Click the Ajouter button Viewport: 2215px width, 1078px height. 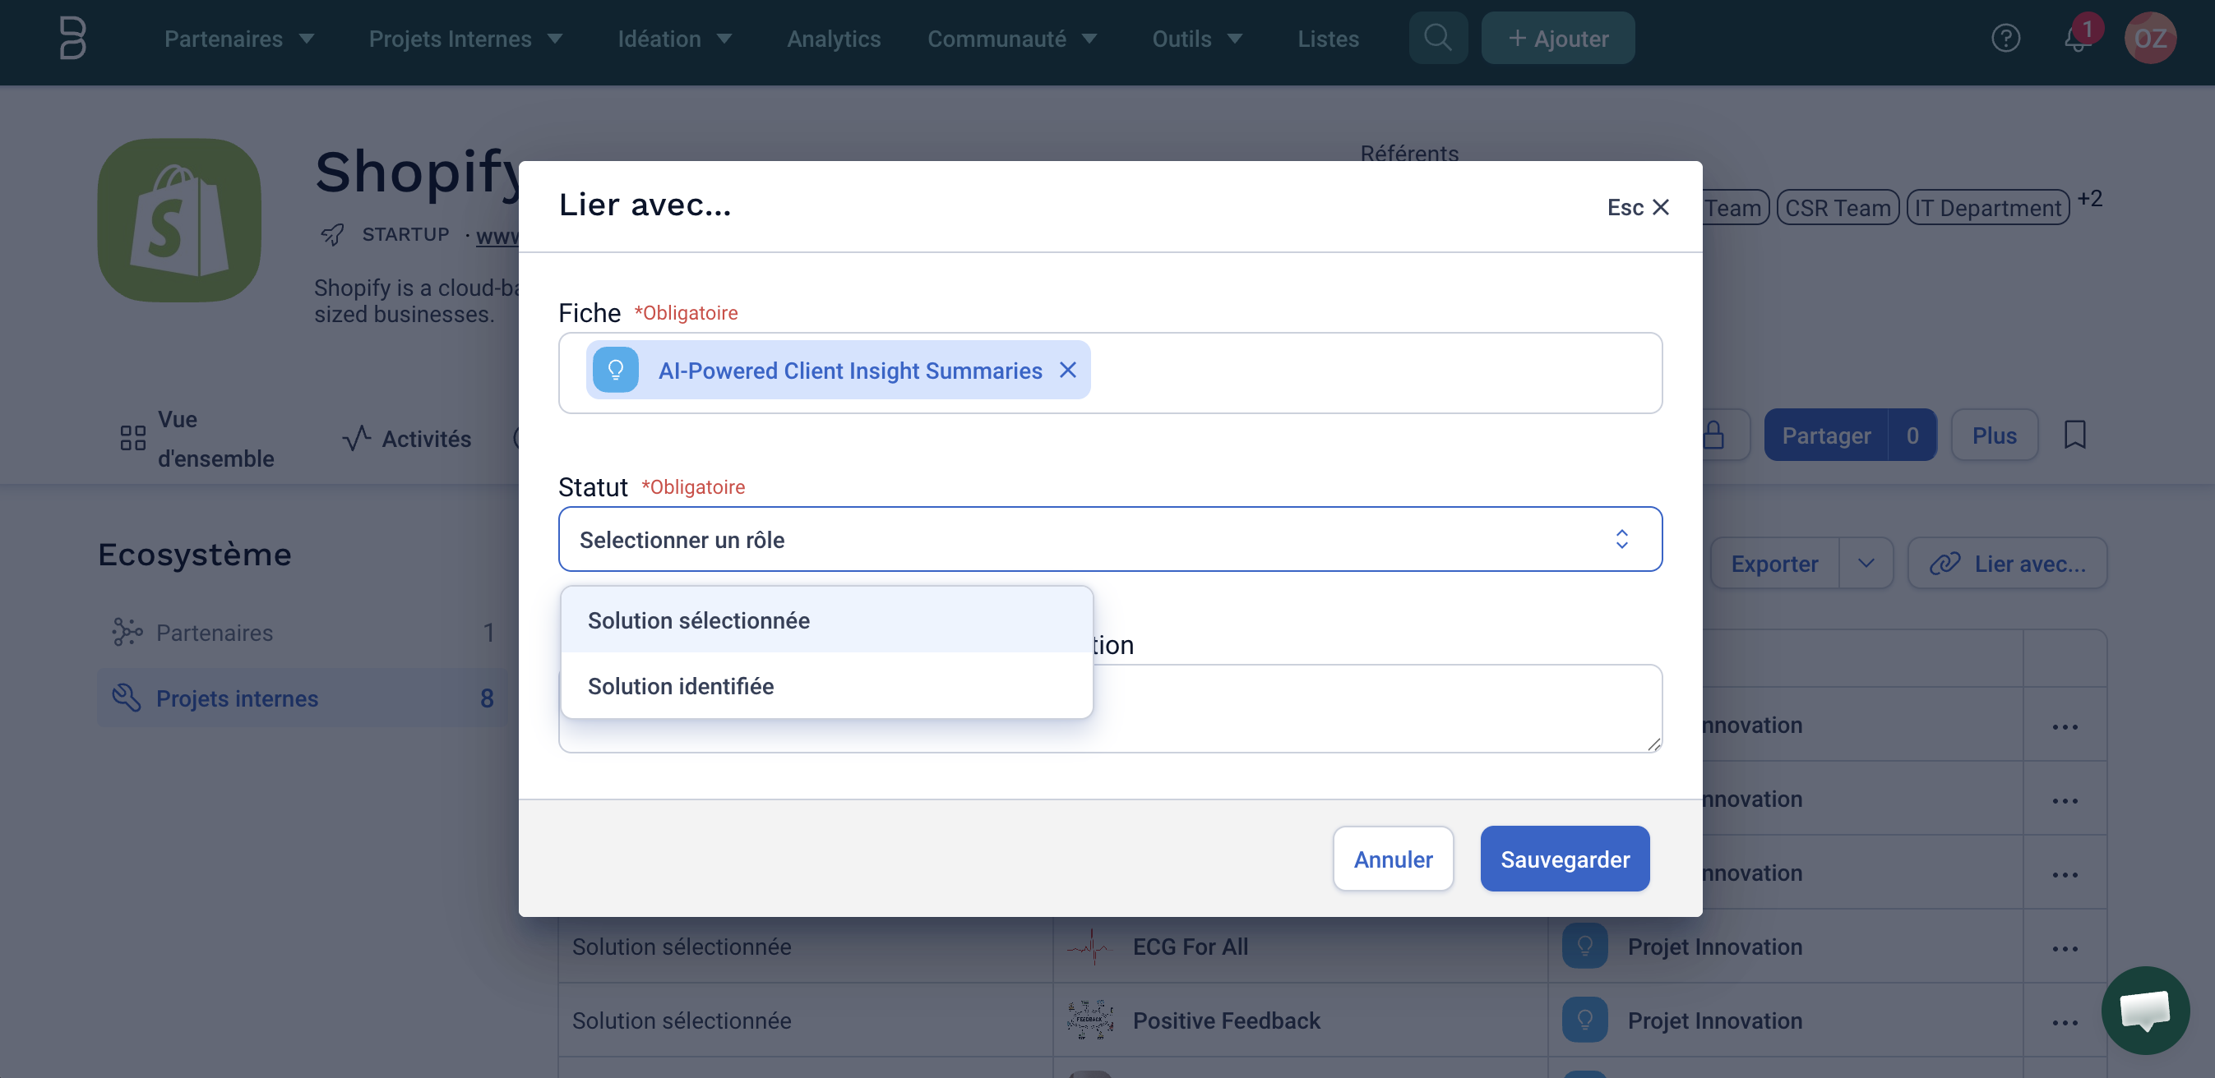[x=1557, y=39]
